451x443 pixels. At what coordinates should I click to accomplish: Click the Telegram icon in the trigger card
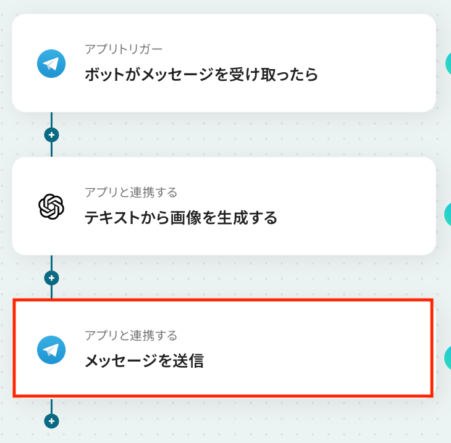tap(51, 64)
